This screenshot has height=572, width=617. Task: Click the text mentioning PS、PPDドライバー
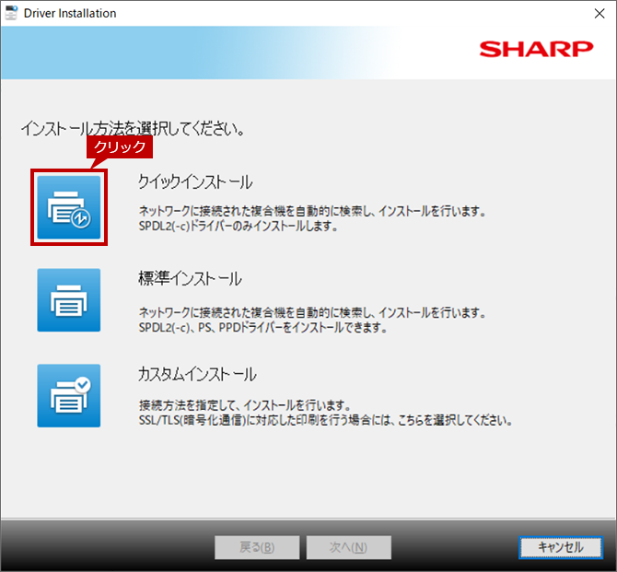pos(262,328)
